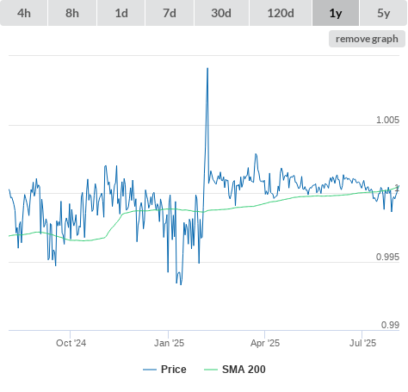Click the 0.99 price axis label
This screenshot has height=392, width=408.
tap(390, 325)
